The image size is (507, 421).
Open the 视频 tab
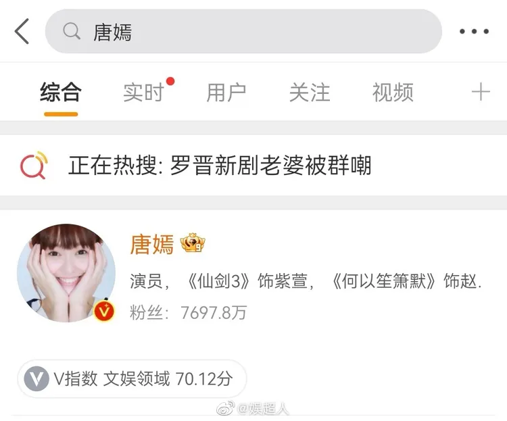tap(393, 92)
